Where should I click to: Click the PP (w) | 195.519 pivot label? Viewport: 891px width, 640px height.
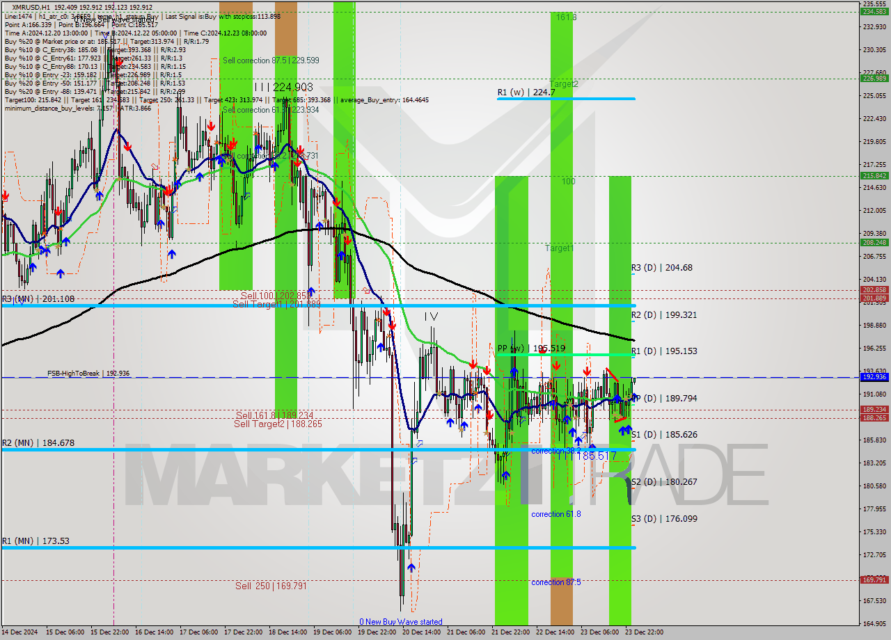(530, 349)
